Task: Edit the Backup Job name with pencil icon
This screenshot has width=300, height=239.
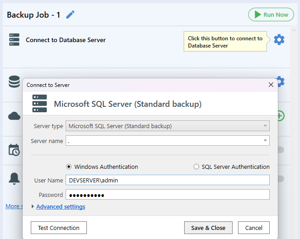Action: 70,14
